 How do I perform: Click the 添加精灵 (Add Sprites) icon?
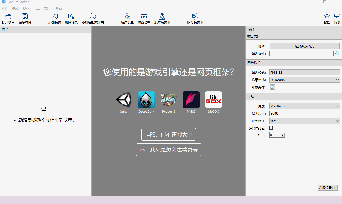(x=55, y=16)
